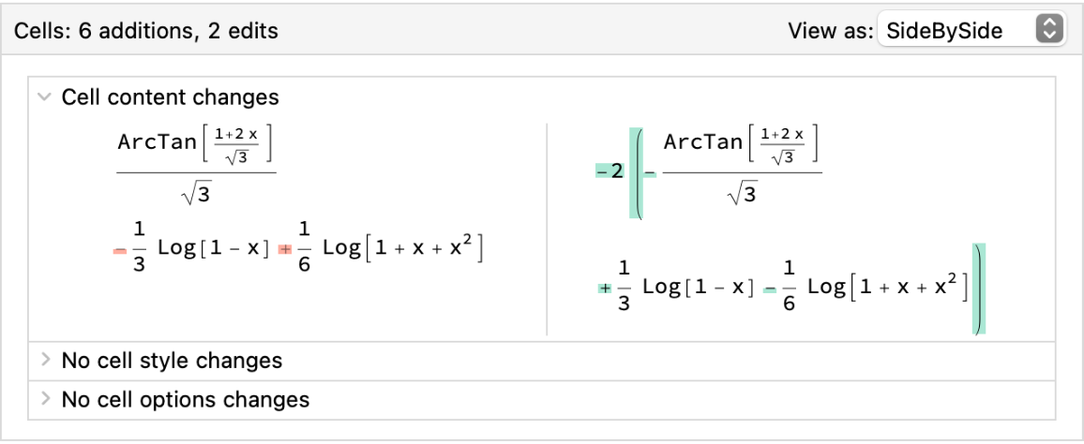The height and width of the screenshot is (444, 1084).
Task: Click the green closing parenthesis in right pane
Action: pyautogui.click(x=979, y=289)
